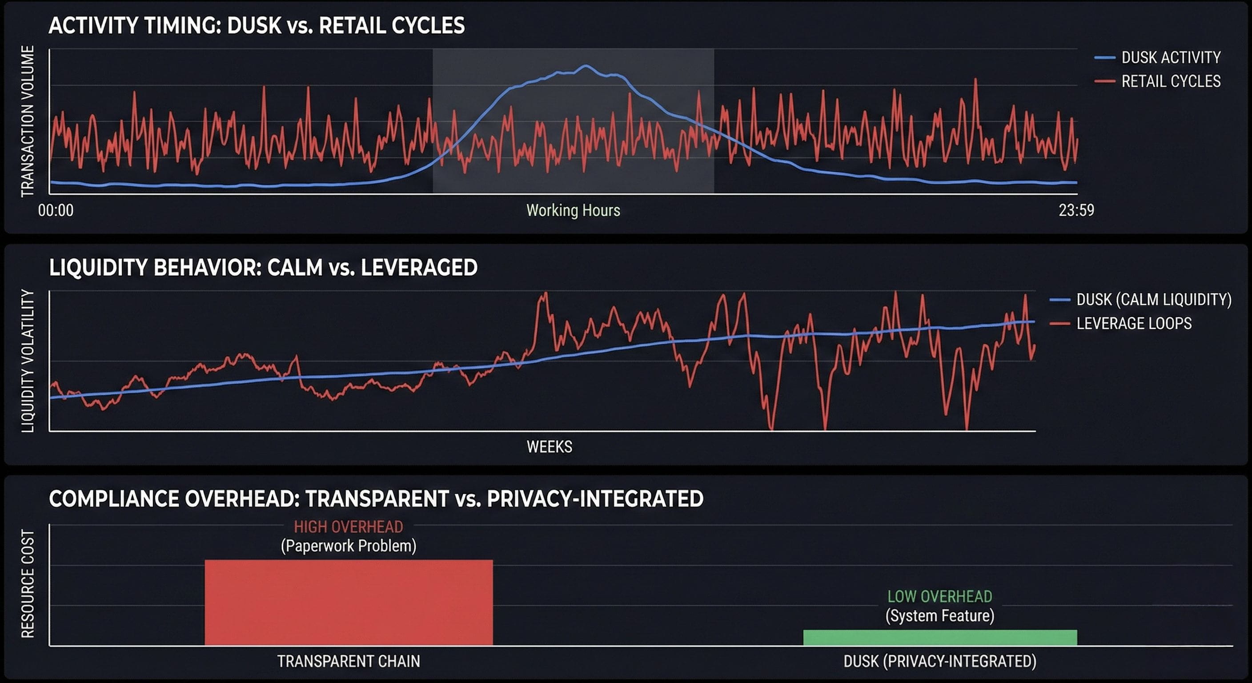Image resolution: width=1252 pixels, height=683 pixels.
Task: Click the HIGH OVERHEAD annotation label
Action: click(x=348, y=527)
